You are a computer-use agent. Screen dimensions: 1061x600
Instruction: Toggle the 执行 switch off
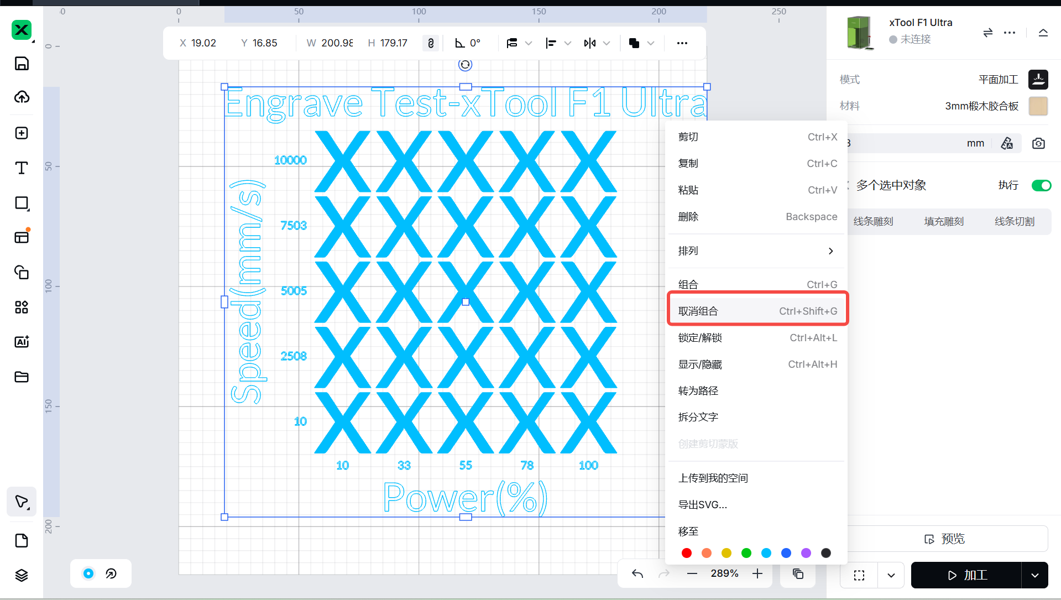click(x=1041, y=185)
